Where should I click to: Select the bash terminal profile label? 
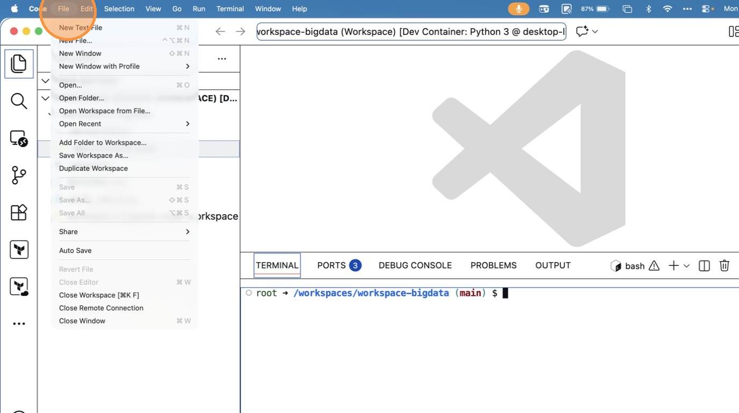634,266
